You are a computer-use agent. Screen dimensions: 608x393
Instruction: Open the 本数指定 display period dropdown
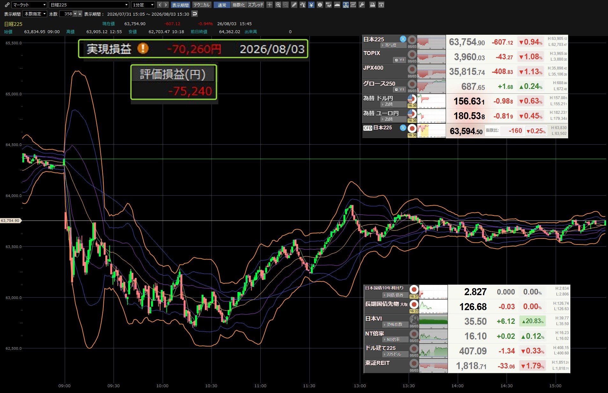(35, 14)
